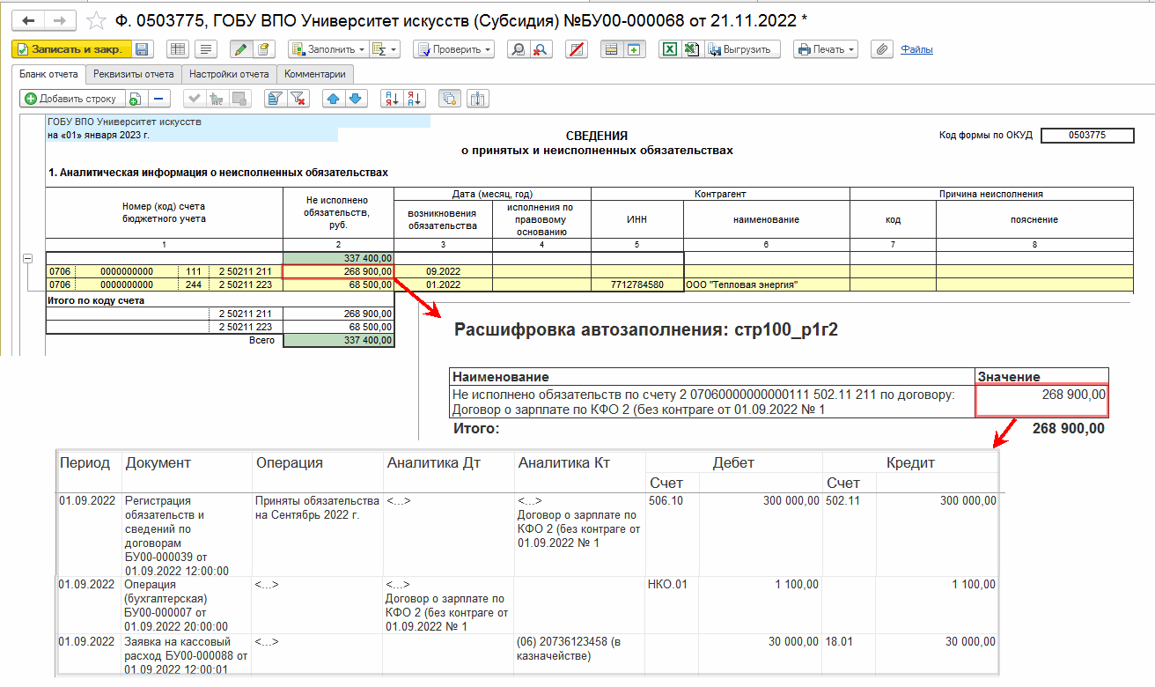Toggle the highlighted copy-pages icon

pos(450,99)
